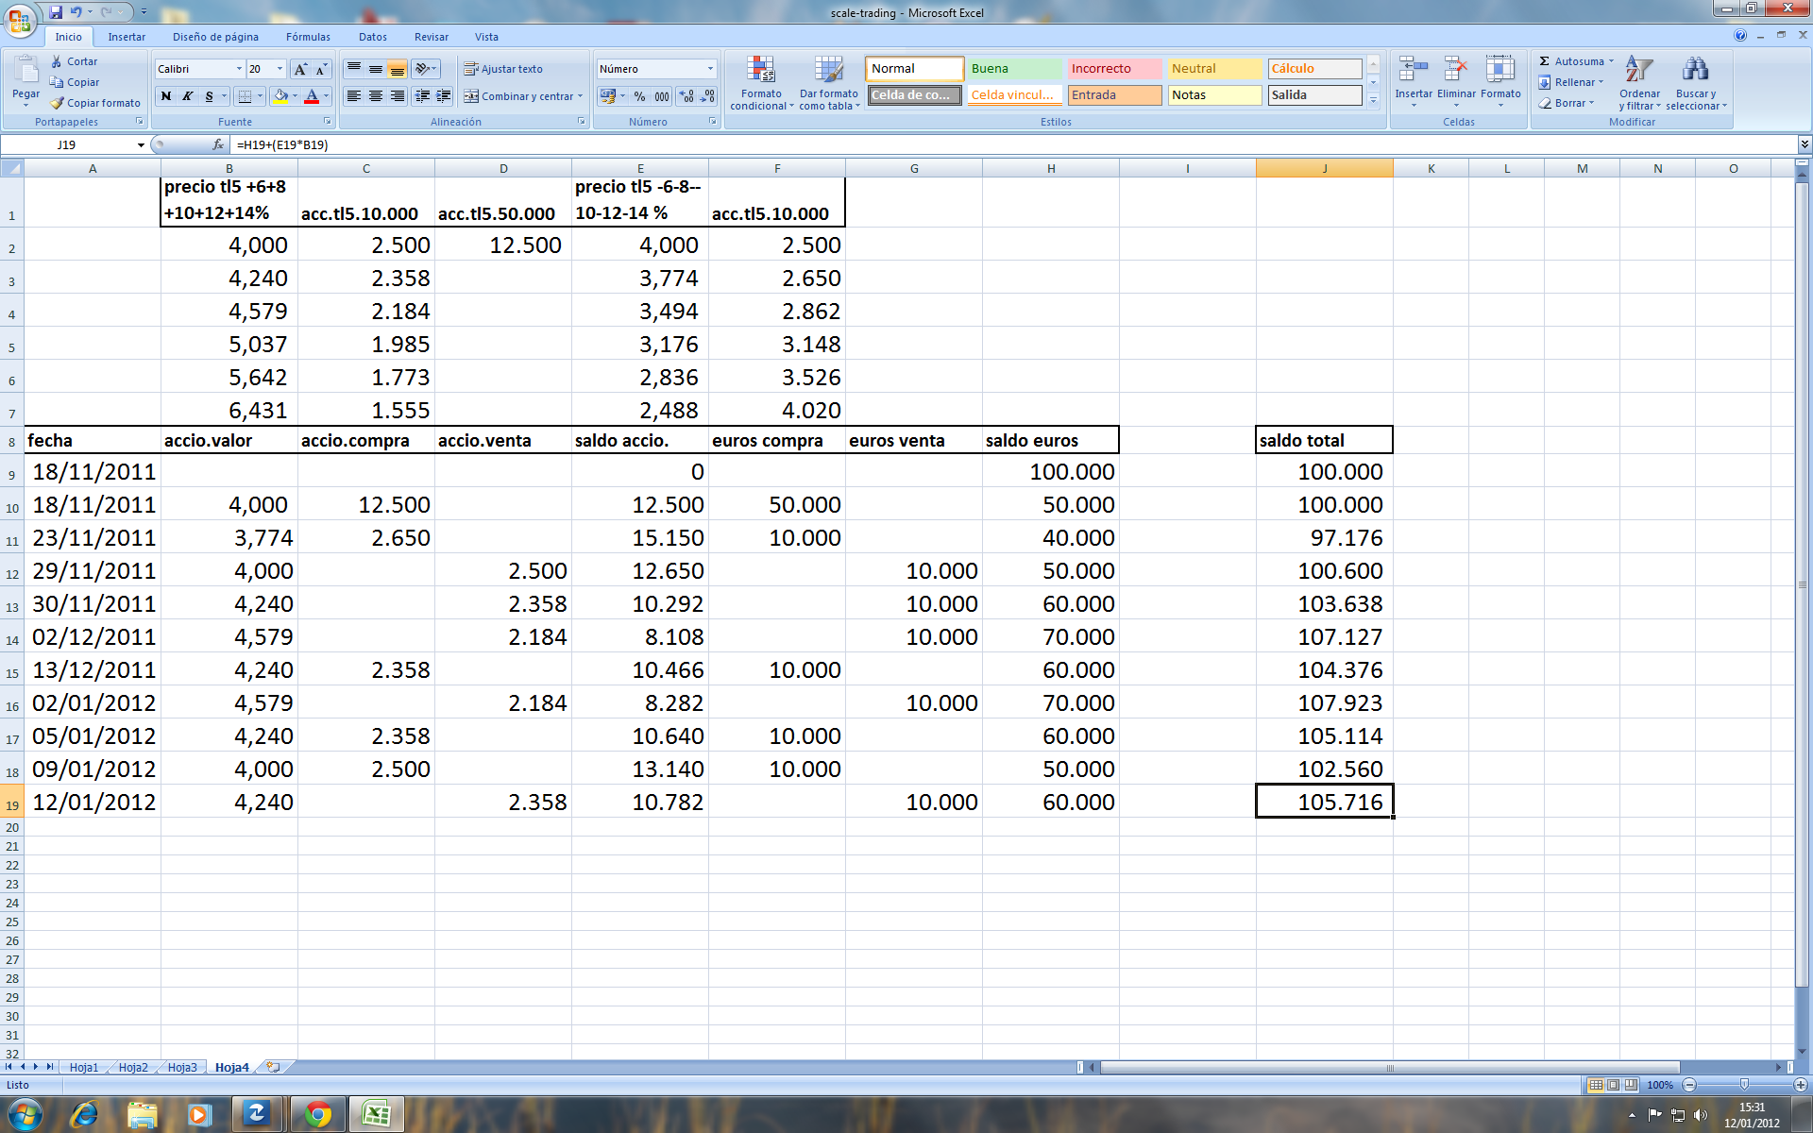Click the Copiar formato brush icon
The image size is (1813, 1133).
(x=58, y=103)
